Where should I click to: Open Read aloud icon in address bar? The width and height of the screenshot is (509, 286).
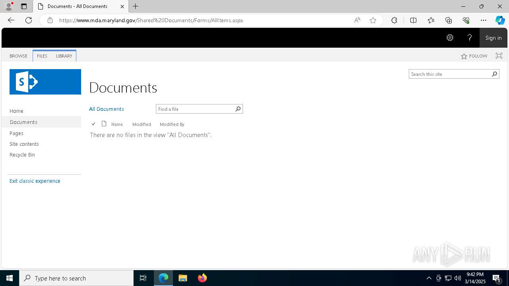[357, 20]
